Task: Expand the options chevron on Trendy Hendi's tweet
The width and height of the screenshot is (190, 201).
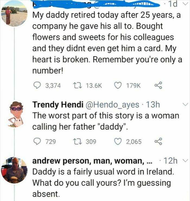Action: (185, 105)
